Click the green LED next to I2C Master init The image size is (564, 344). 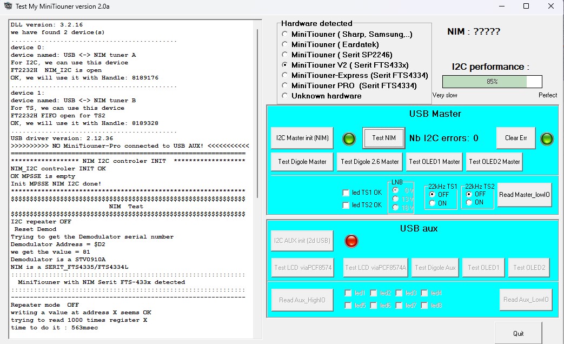tap(350, 138)
